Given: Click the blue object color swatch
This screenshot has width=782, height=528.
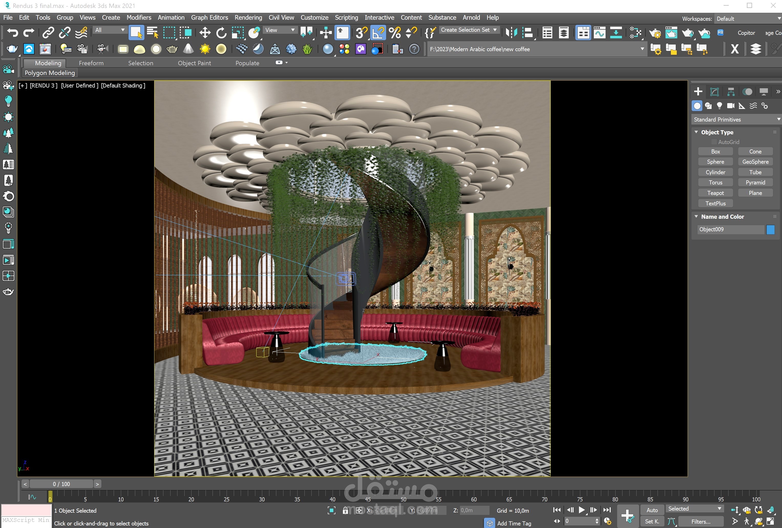Looking at the screenshot, I should 770,229.
